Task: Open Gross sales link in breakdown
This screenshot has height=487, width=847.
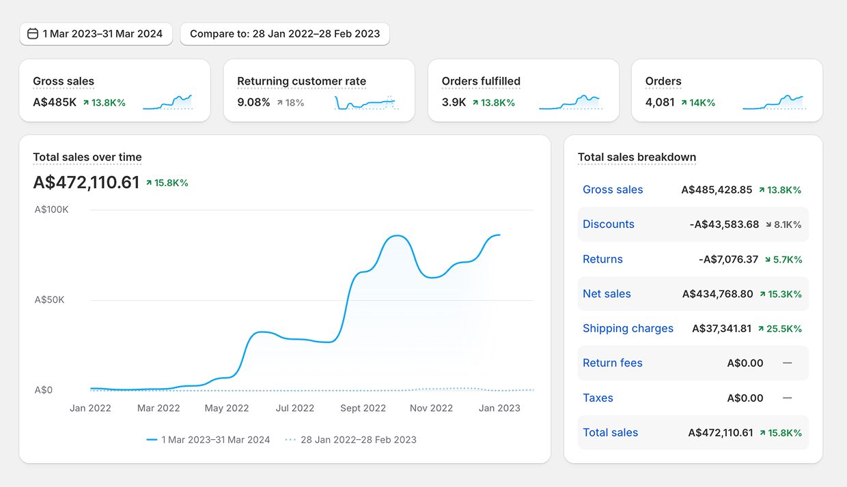Action: pos(613,190)
